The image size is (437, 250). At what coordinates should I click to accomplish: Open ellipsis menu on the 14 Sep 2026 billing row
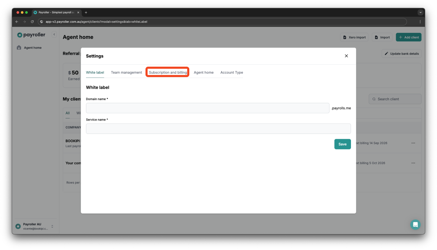[413, 143]
